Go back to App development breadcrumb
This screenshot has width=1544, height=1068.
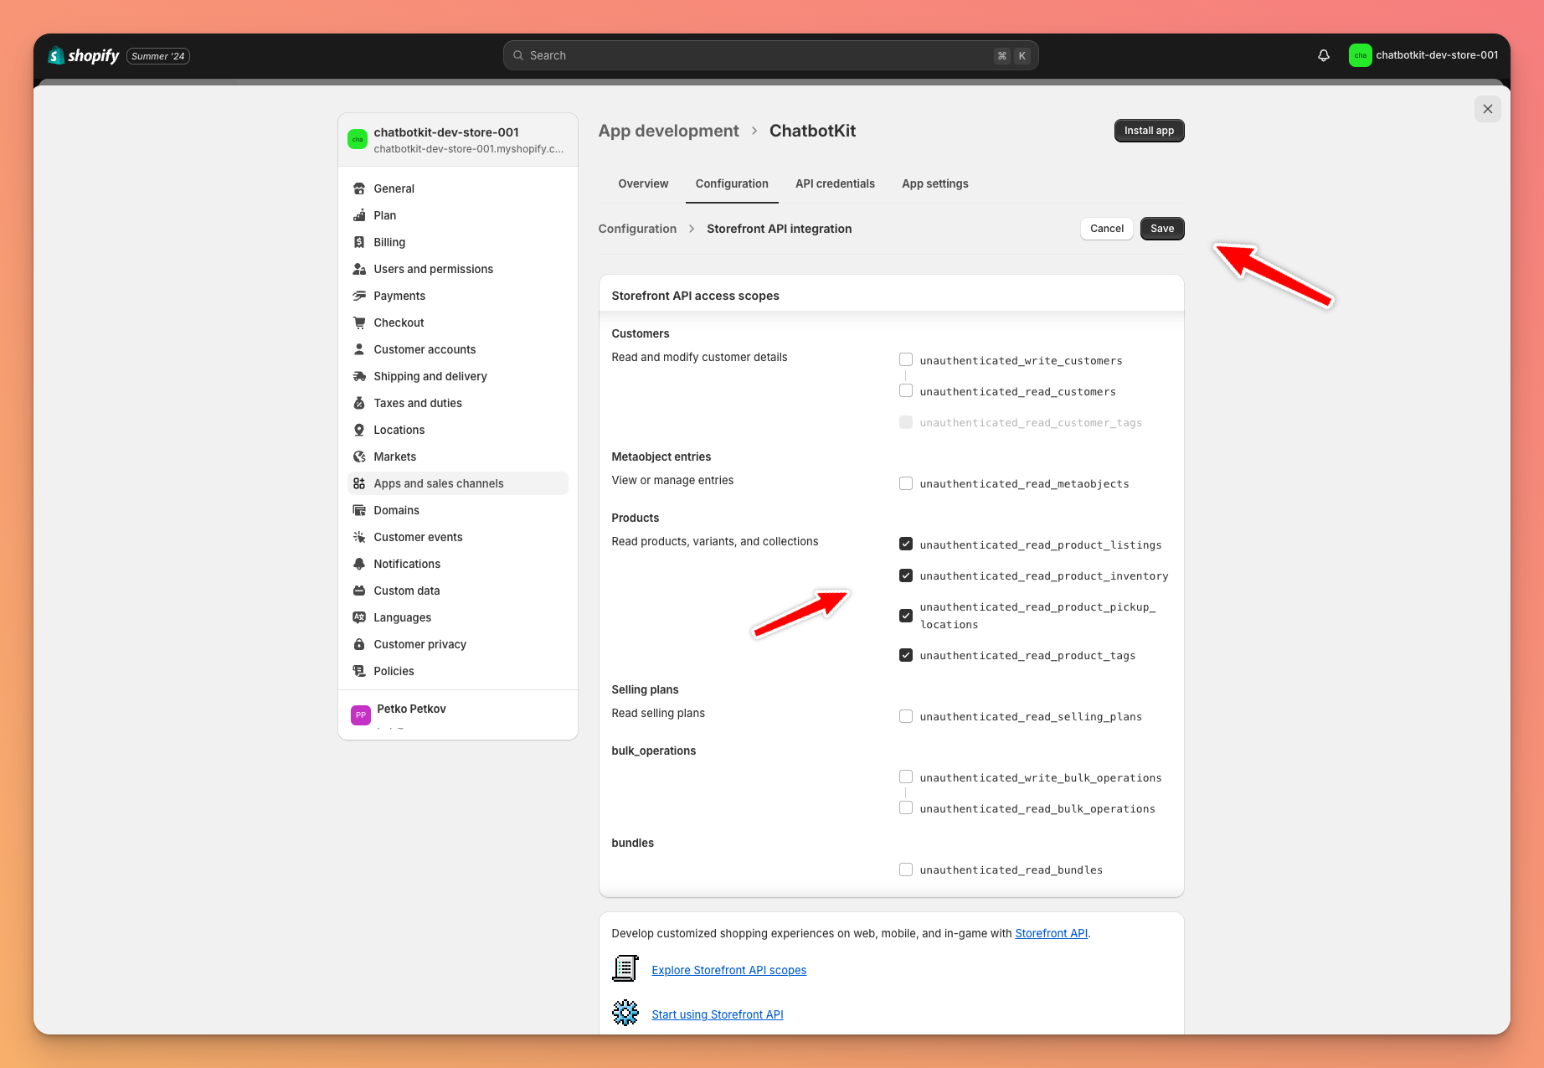pyautogui.click(x=668, y=131)
